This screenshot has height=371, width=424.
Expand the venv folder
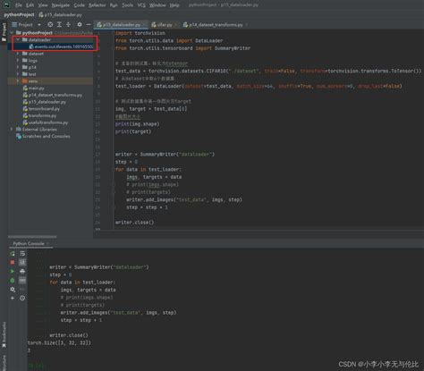pyautogui.click(x=18, y=81)
